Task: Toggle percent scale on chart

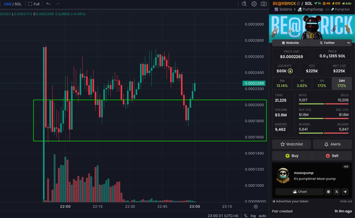Action: coord(245,216)
